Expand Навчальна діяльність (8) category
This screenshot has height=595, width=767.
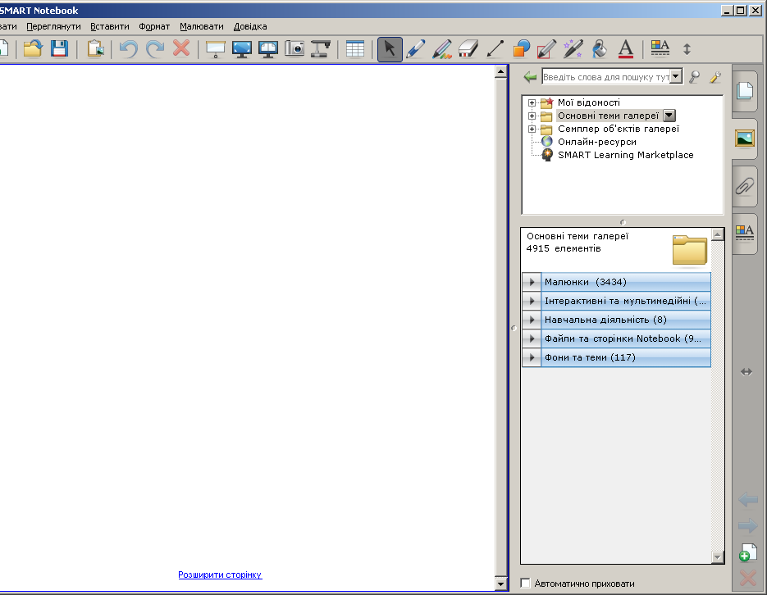(532, 320)
